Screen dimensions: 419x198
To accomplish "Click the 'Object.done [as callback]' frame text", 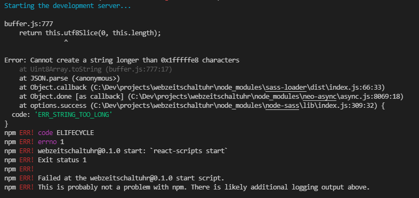I will click(77, 96).
